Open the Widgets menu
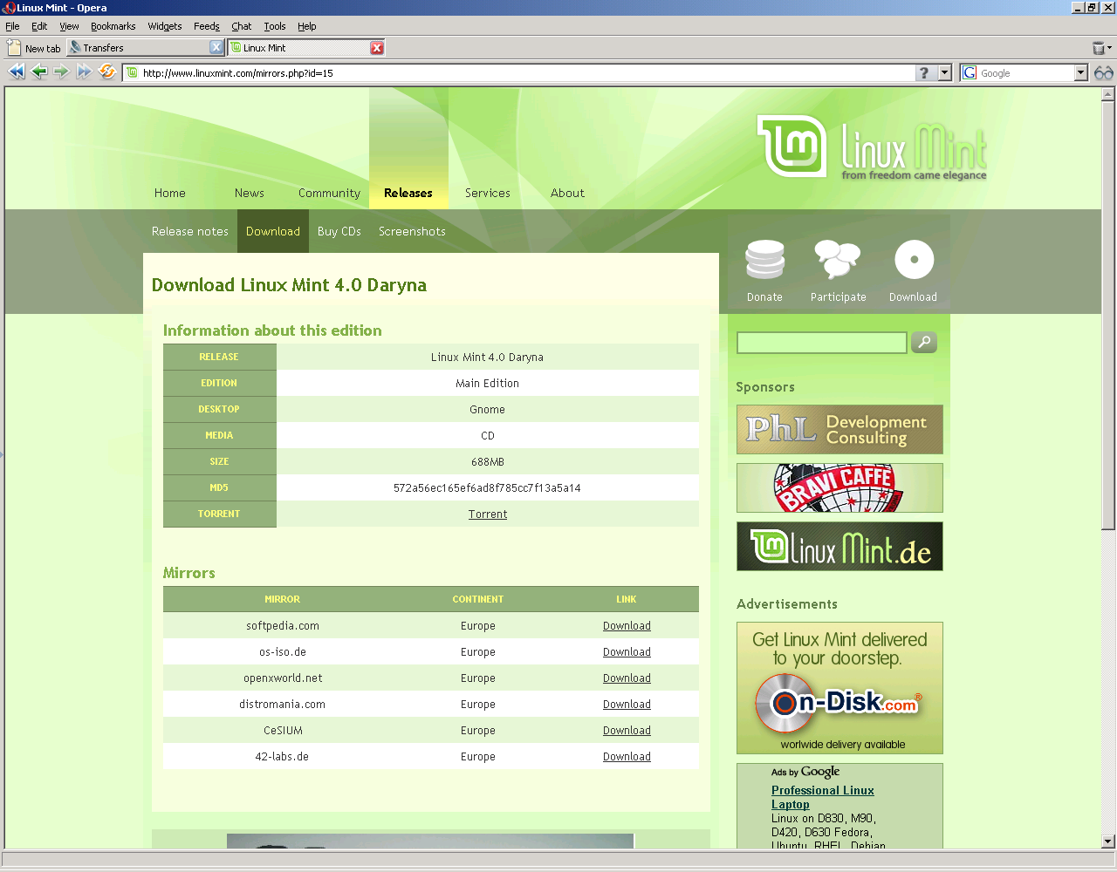 [164, 26]
